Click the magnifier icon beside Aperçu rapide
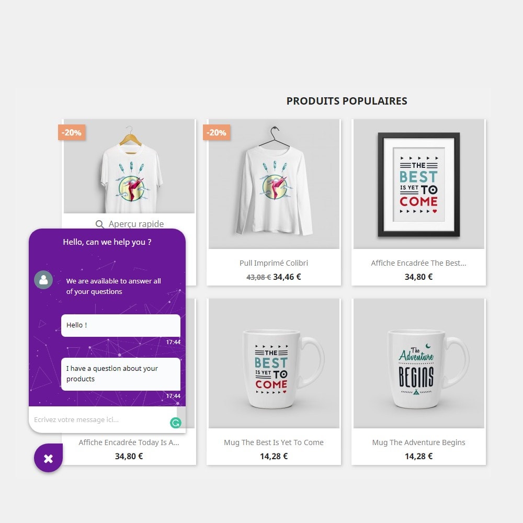 click(100, 224)
